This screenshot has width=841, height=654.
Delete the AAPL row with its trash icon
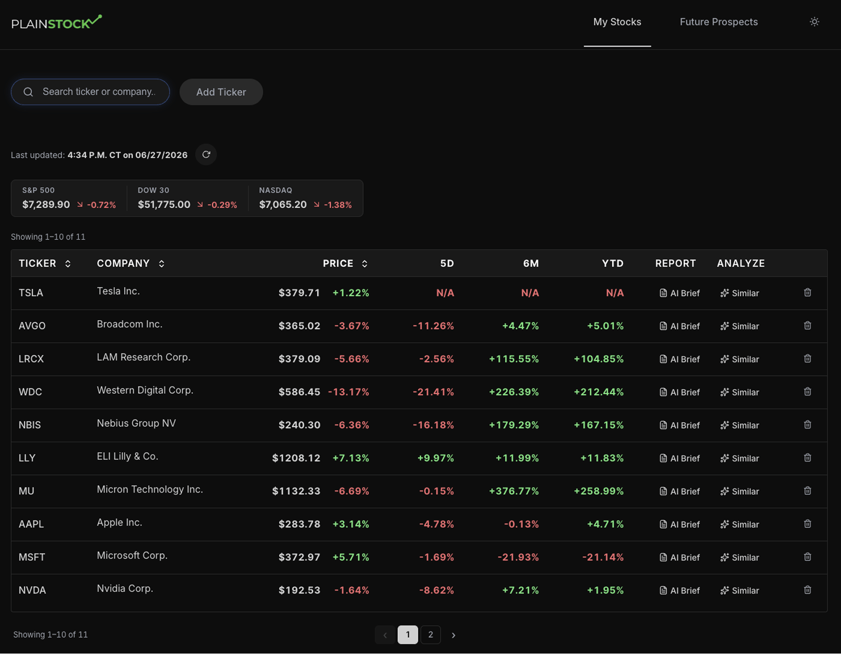(x=807, y=524)
